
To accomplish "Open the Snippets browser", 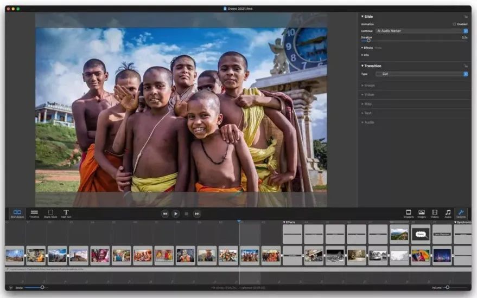I will (x=408, y=213).
